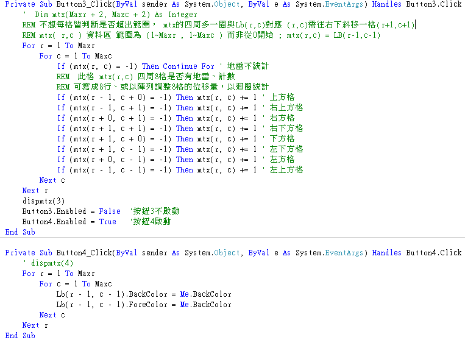Click the 'Then Continue For' statement

point(178,66)
